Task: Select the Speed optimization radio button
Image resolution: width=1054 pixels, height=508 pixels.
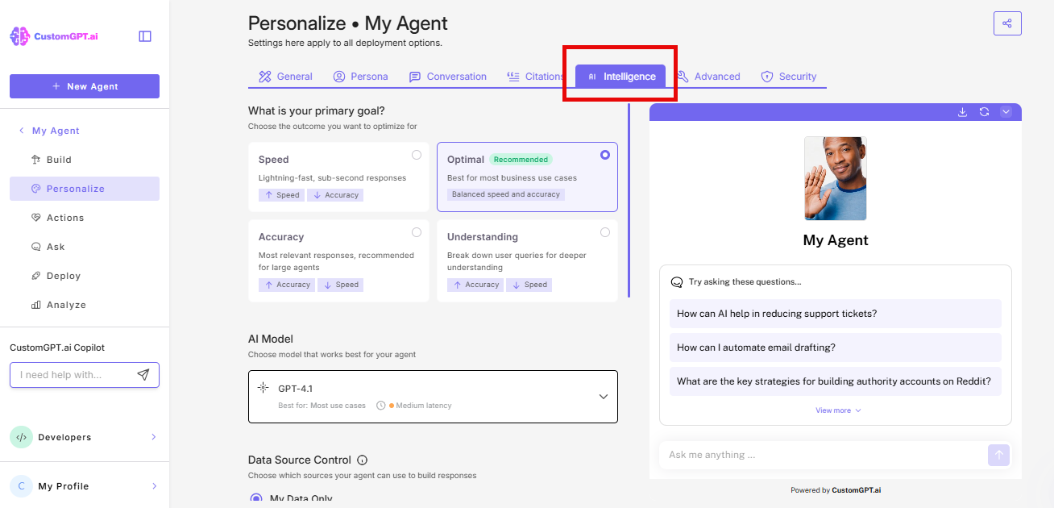Action: (x=417, y=155)
